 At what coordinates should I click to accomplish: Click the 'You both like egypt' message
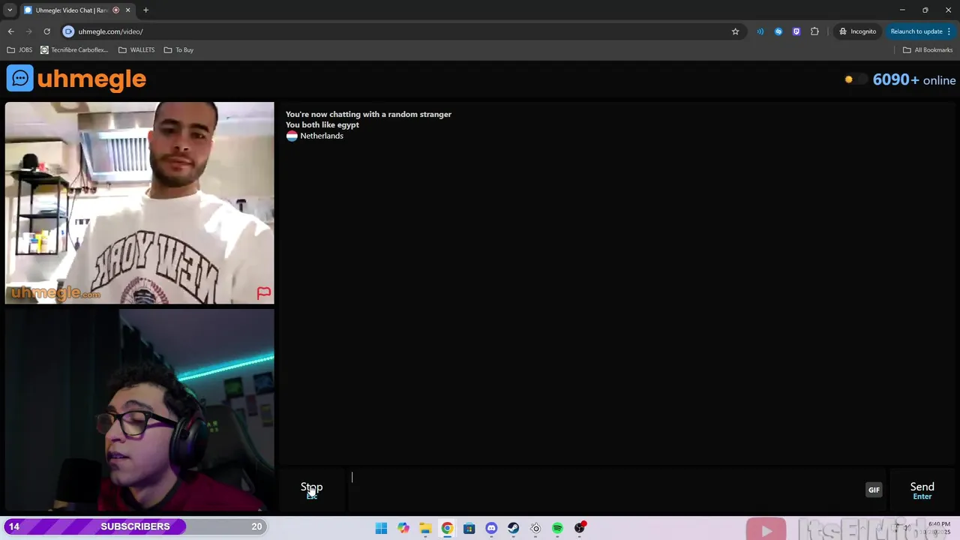coord(322,125)
